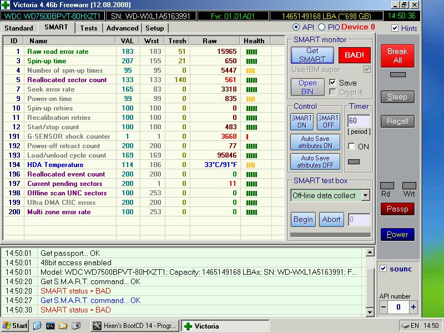The width and height of the screenshot is (444, 333).
Task: Switch to the Standard tab
Action: click(x=19, y=28)
